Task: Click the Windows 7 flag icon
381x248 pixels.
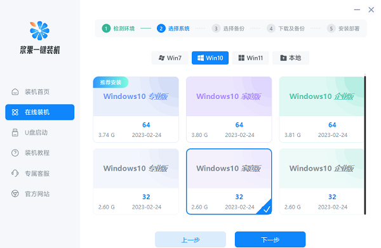Action: pyautogui.click(x=161, y=58)
